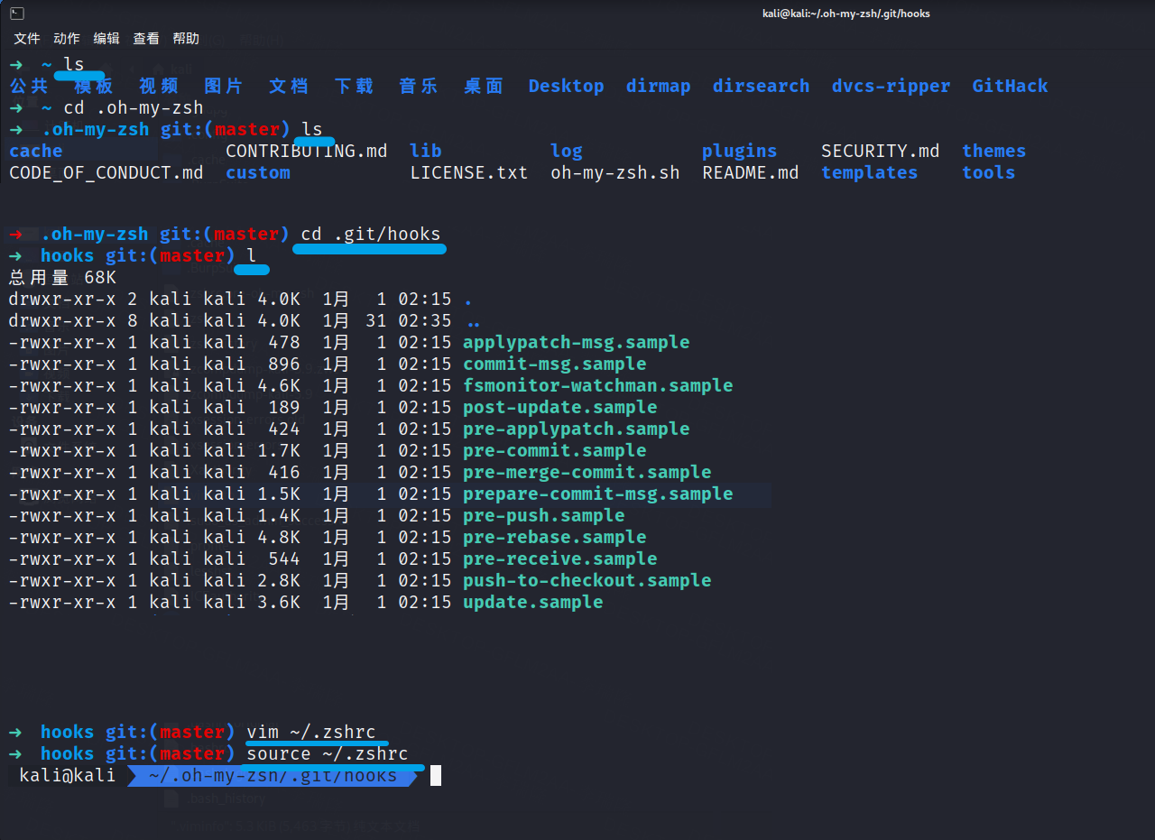Click the dirsearch directory name
The height and width of the screenshot is (840, 1155).
(x=761, y=86)
